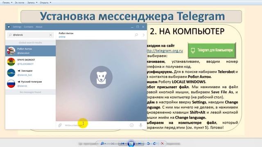Open the Запись dropdown menu
This screenshot has width=262, height=147.
point(32,2)
